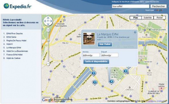Click the Champs-Elysées tree icon

click(150, 30)
